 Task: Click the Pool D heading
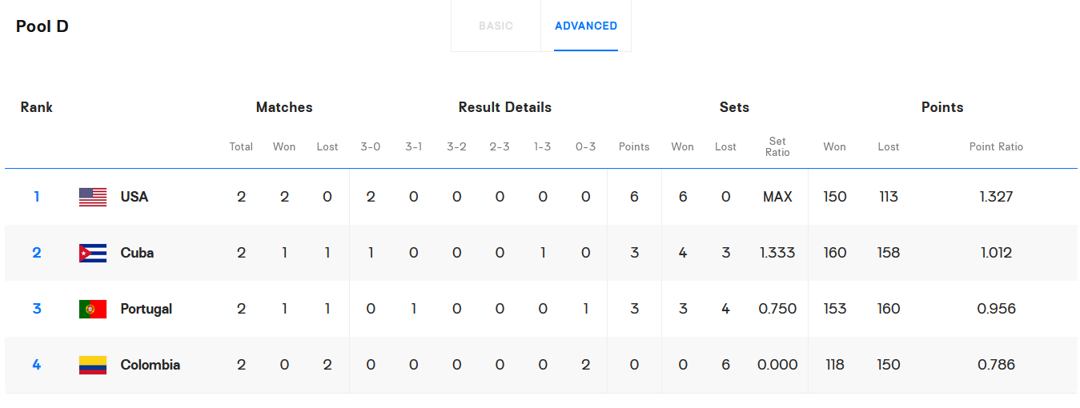tap(42, 26)
